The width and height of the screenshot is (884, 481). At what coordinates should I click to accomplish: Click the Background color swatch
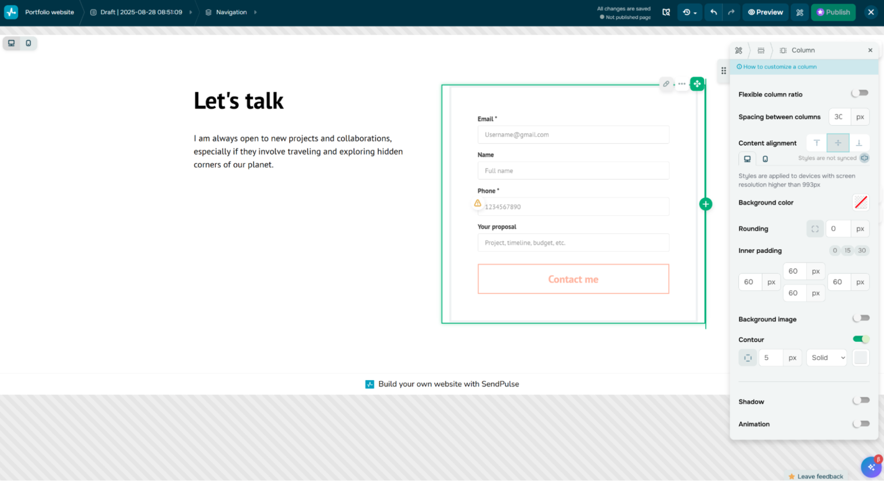click(x=860, y=202)
